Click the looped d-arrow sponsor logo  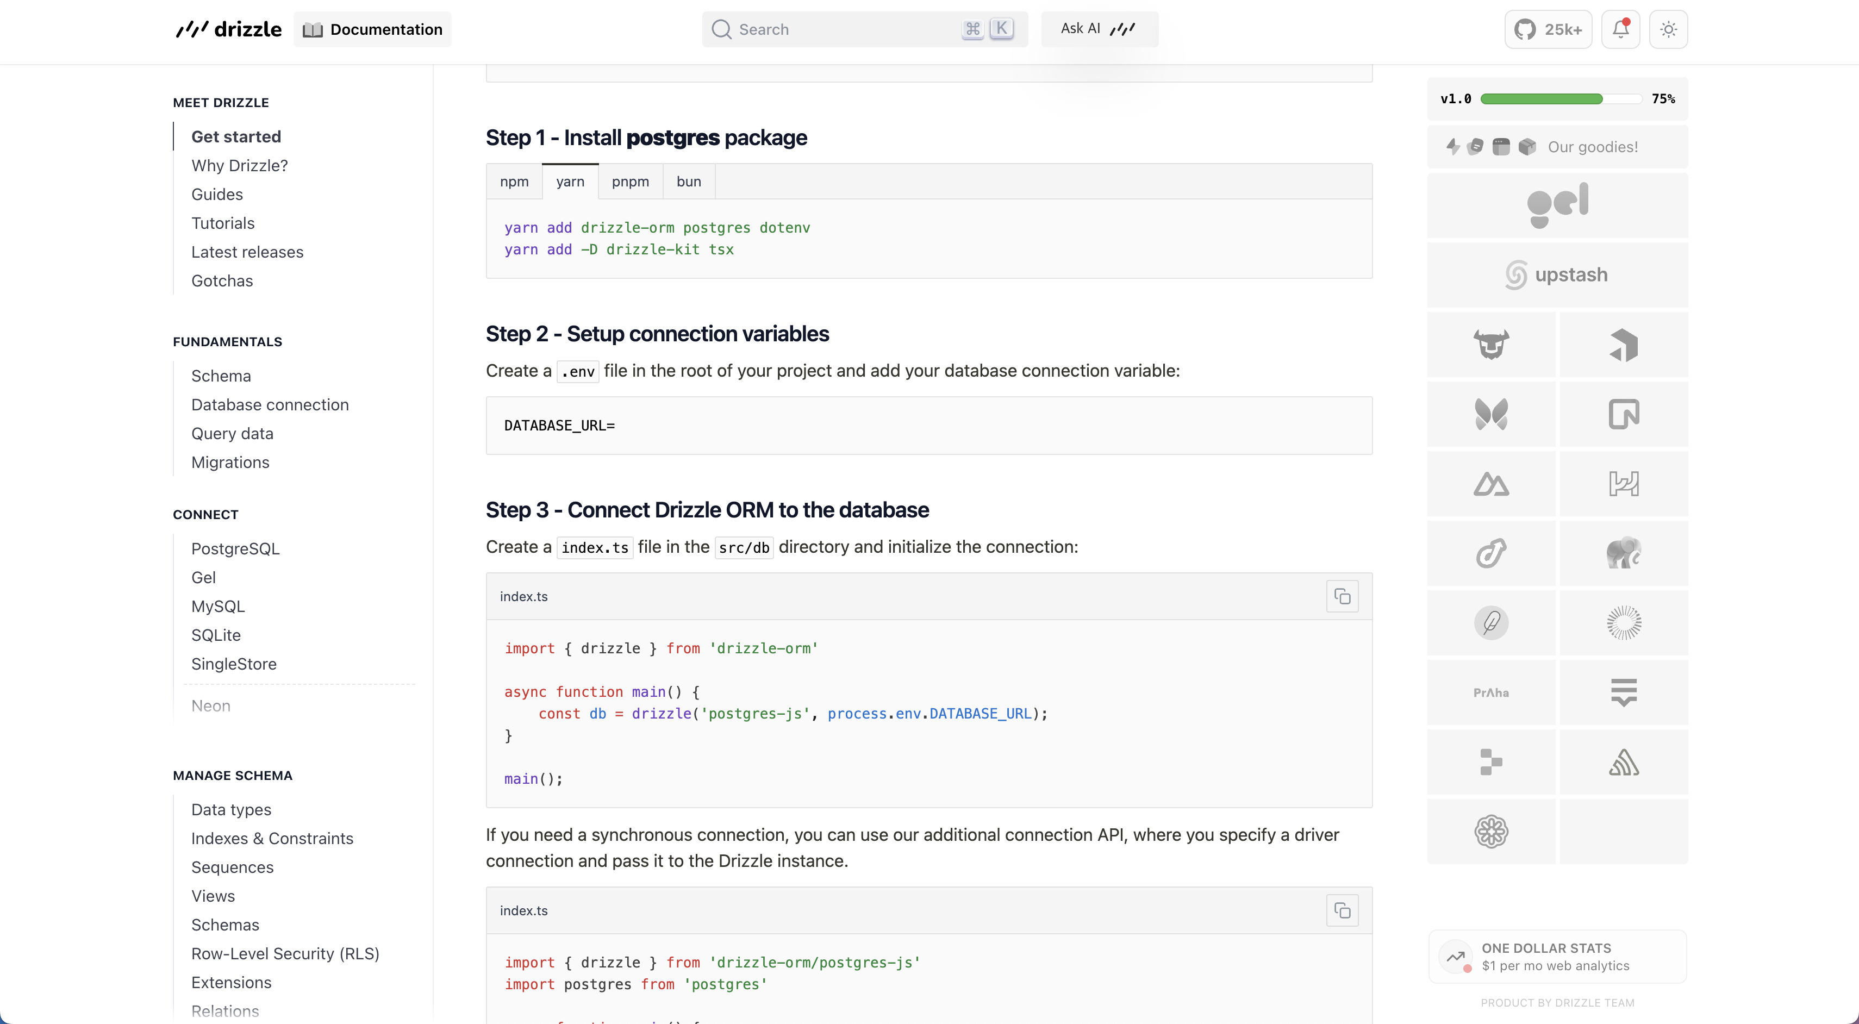tap(1491, 553)
